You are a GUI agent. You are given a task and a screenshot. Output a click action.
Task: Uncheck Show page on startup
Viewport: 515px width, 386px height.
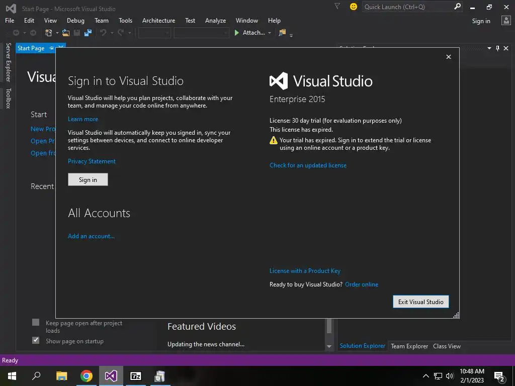coord(36,340)
